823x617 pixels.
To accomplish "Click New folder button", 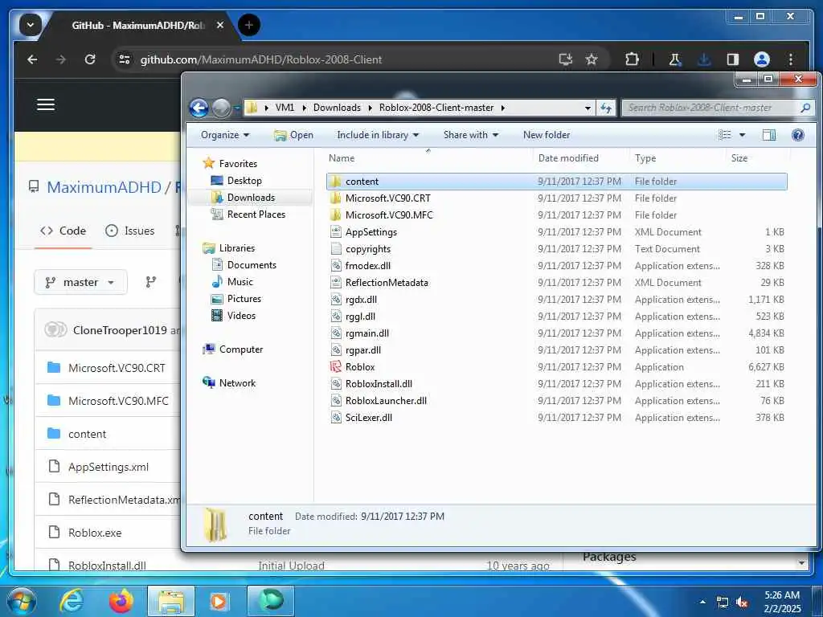I will pos(547,135).
